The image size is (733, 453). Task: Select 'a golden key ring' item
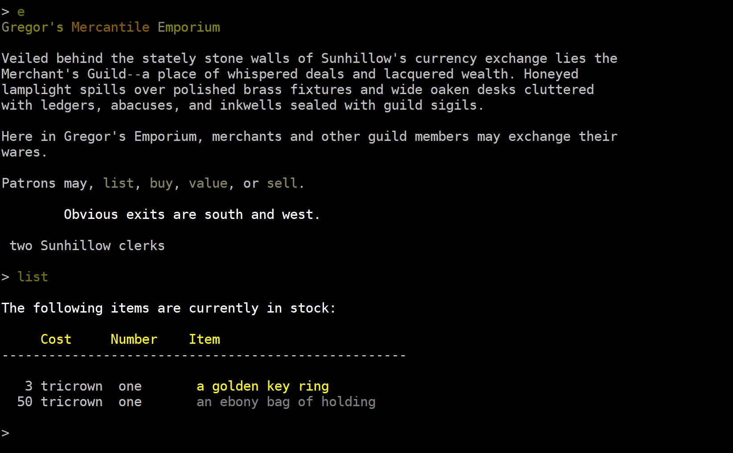tap(263, 386)
